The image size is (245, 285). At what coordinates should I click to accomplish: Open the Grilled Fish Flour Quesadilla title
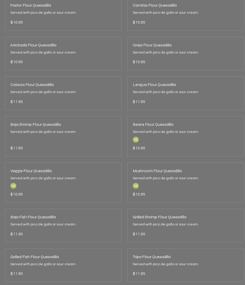tap(35, 257)
